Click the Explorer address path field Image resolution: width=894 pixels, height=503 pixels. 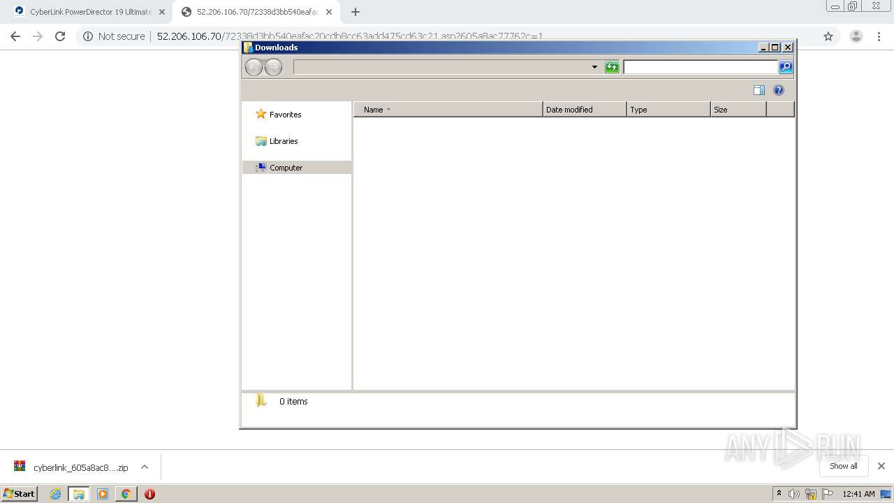[x=441, y=67]
